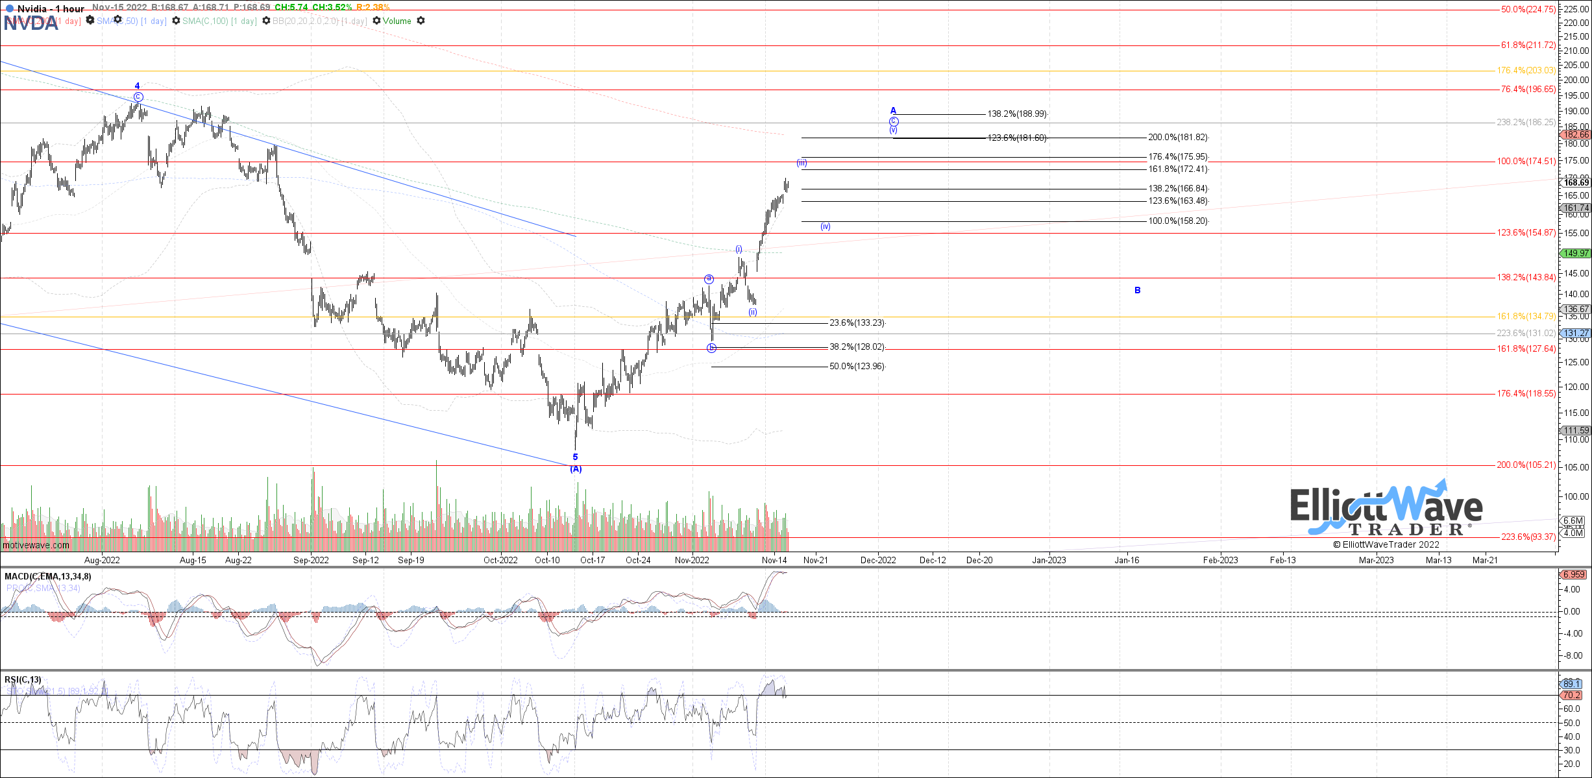
Task: Select the 100.0%(158.20) extension label
Action: tap(1179, 221)
